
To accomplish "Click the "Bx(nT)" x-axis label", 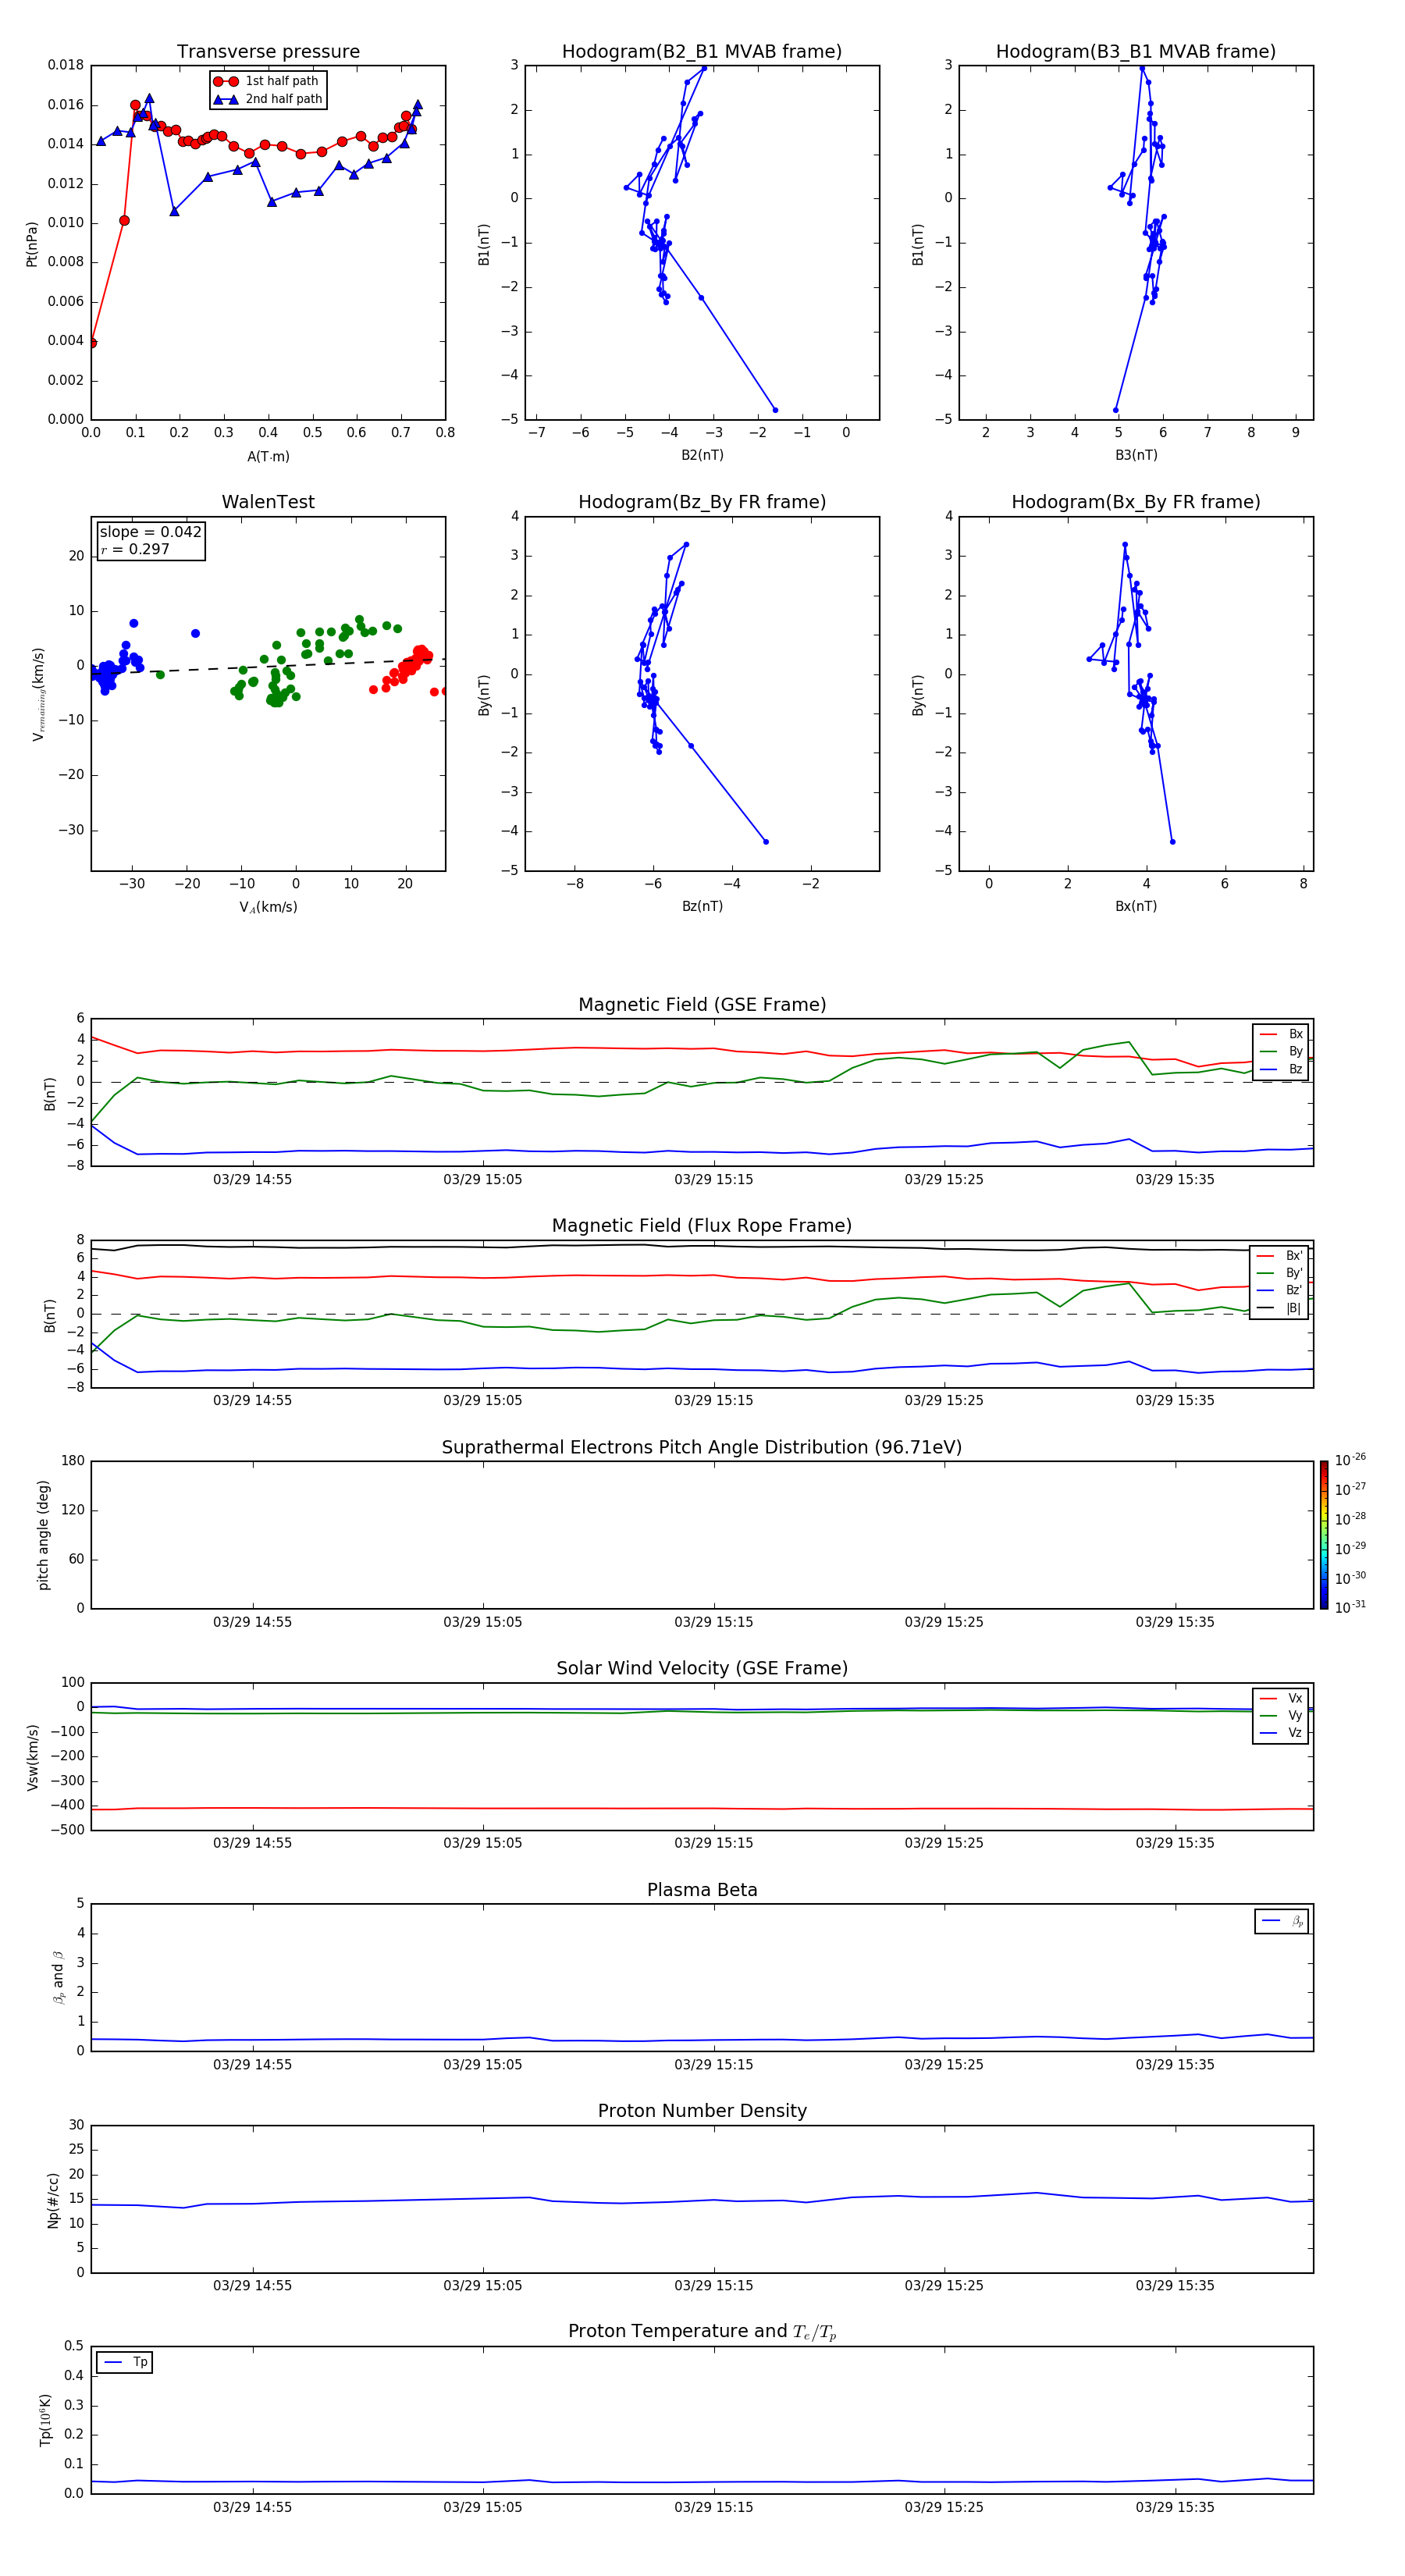I will tap(1136, 906).
